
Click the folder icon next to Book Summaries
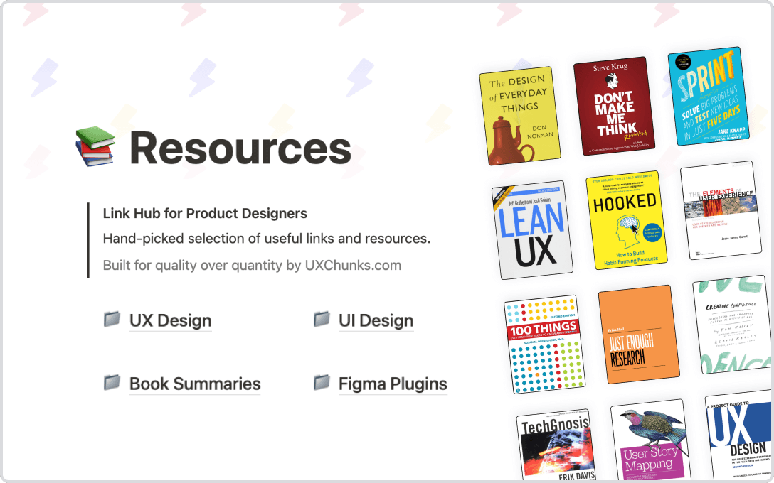(112, 382)
